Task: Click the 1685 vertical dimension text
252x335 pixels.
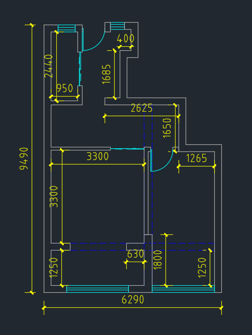Action: pyautogui.click(x=106, y=74)
